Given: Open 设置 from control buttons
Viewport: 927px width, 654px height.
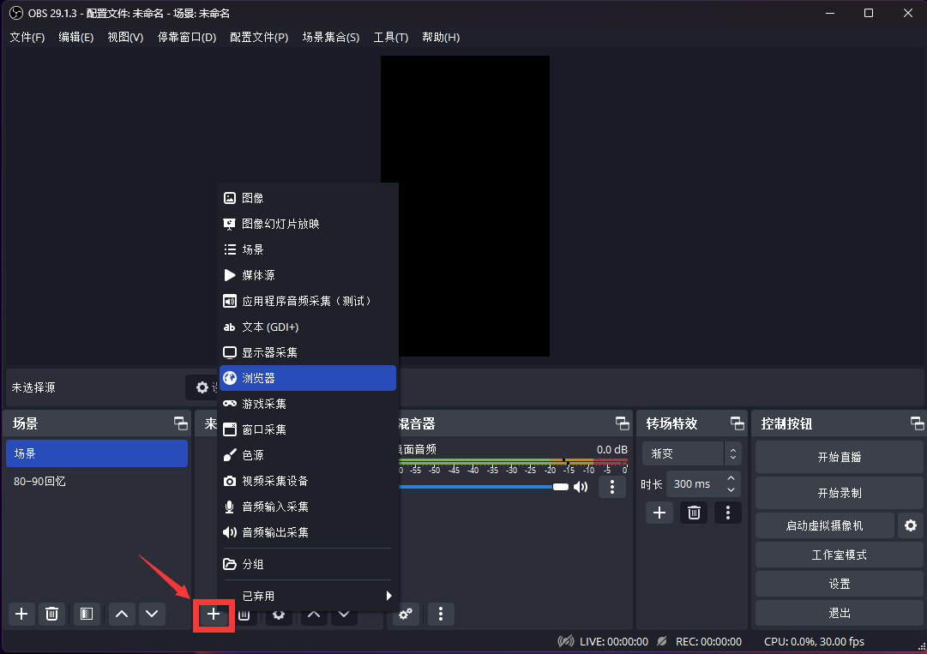Looking at the screenshot, I should (839, 584).
